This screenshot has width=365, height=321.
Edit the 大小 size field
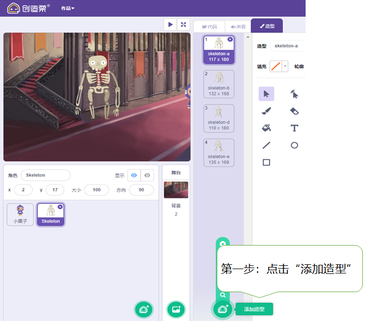tap(97, 190)
